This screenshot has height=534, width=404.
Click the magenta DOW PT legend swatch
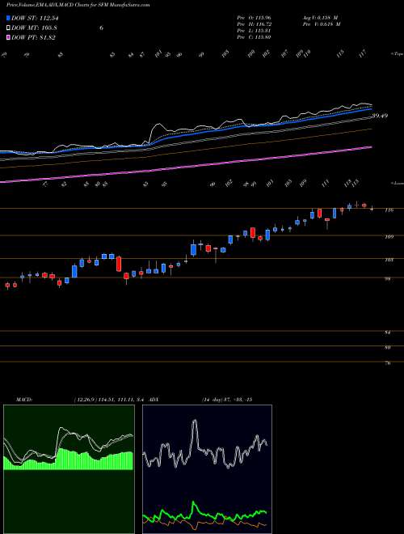[x=9, y=37]
